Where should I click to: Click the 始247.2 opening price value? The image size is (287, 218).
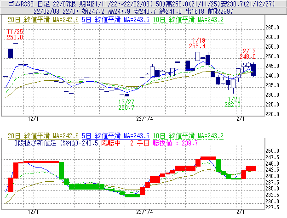(93, 11)
